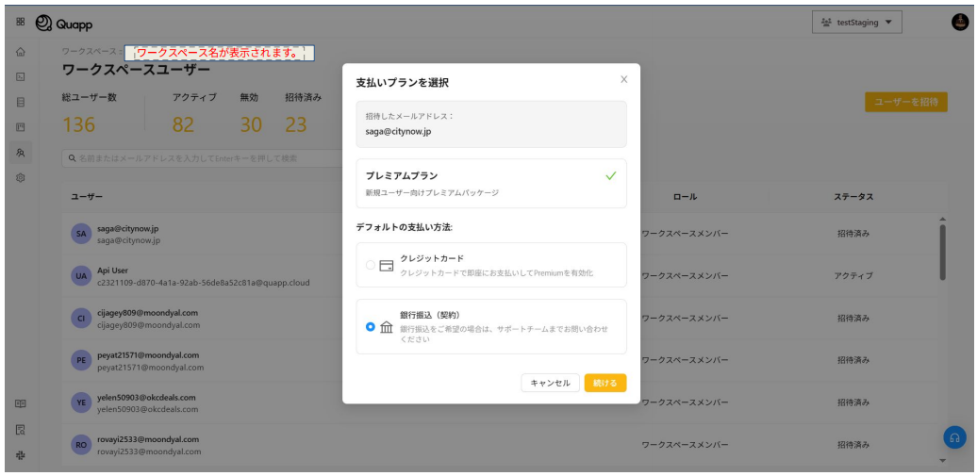Click the ロール column header
The width and height of the screenshot is (977, 476).
click(685, 197)
